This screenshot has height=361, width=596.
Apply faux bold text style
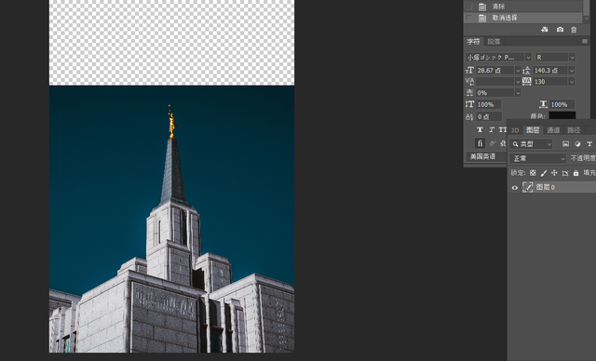coord(480,130)
